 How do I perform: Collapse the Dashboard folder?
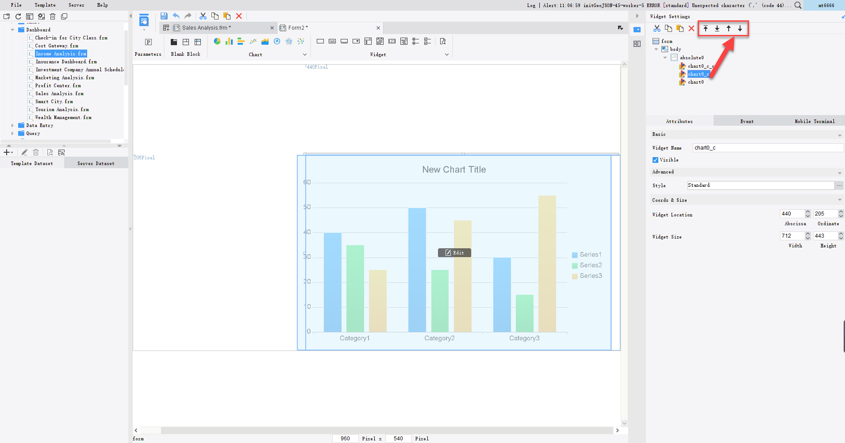click(12, 30)
